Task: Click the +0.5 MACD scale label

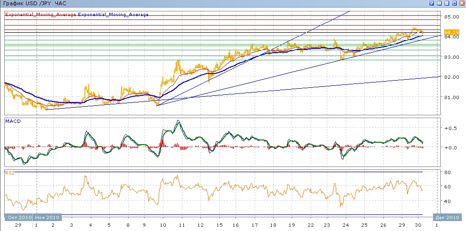Action: 450,128
